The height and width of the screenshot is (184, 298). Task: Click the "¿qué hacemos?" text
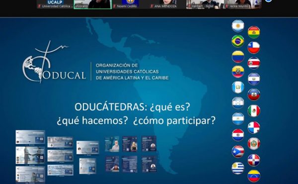tap(92, 120)
